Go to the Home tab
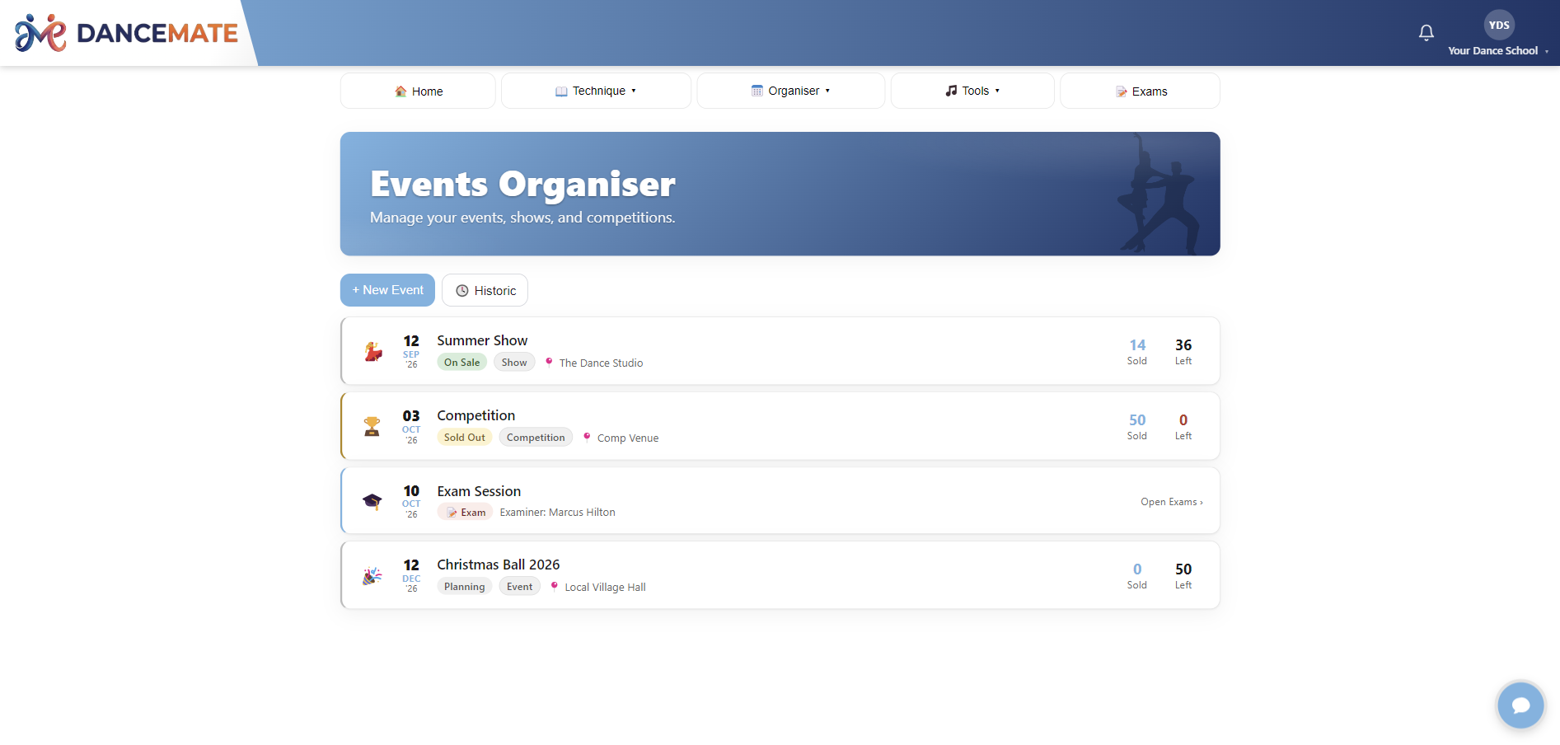The height and width of the screenshot is (745, 1560). click(x=418, y=91)
